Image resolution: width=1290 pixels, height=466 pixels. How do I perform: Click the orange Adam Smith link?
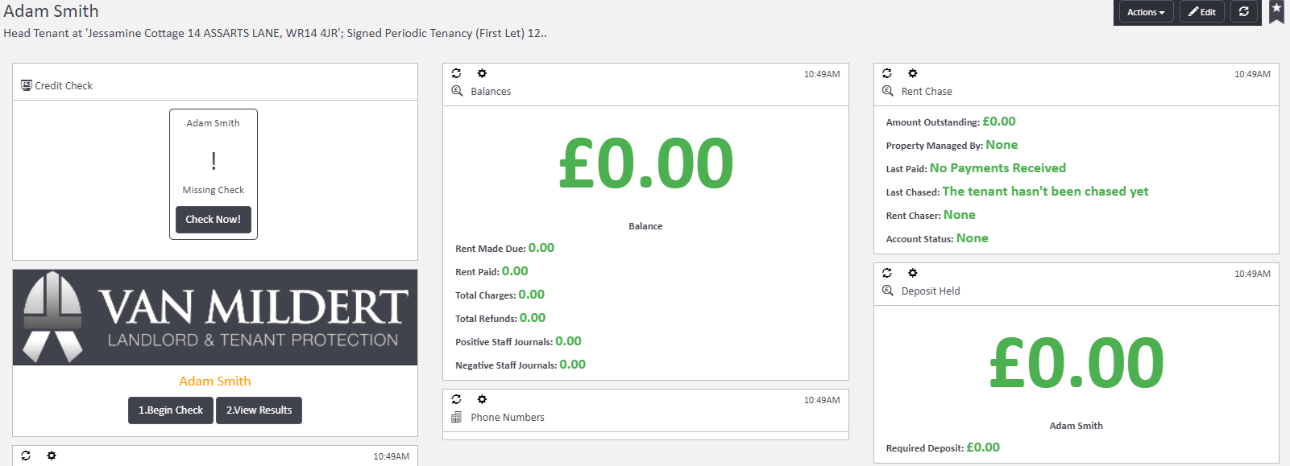point(215,381)
